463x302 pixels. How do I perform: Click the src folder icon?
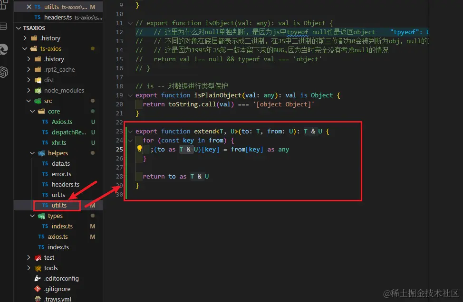(38, 101)
